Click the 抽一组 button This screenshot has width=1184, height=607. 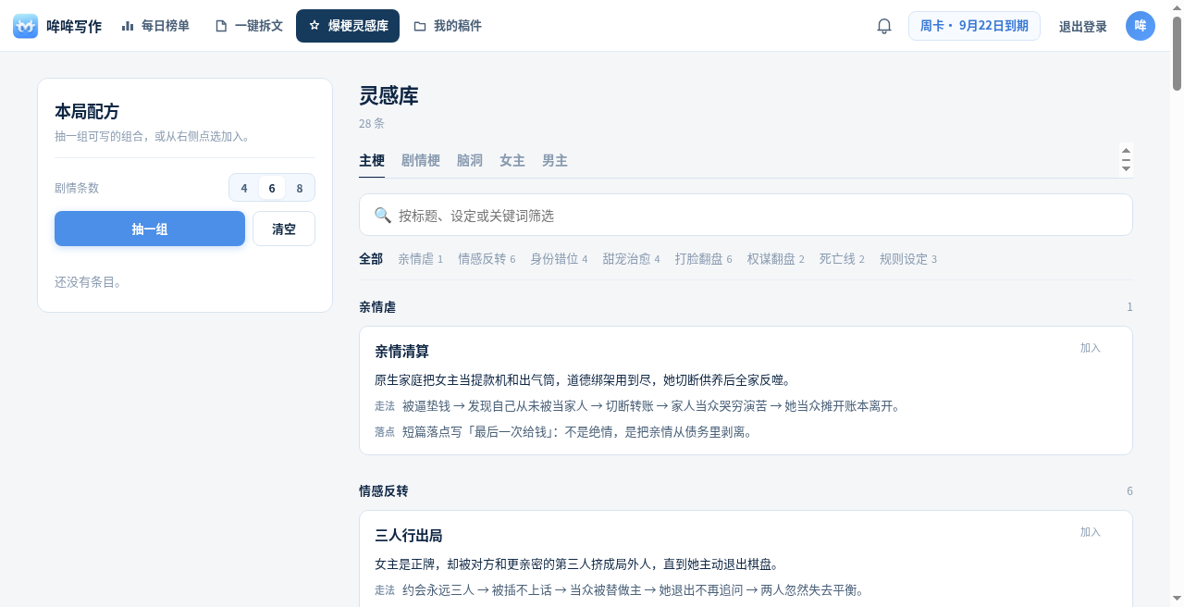pos(150,229)
